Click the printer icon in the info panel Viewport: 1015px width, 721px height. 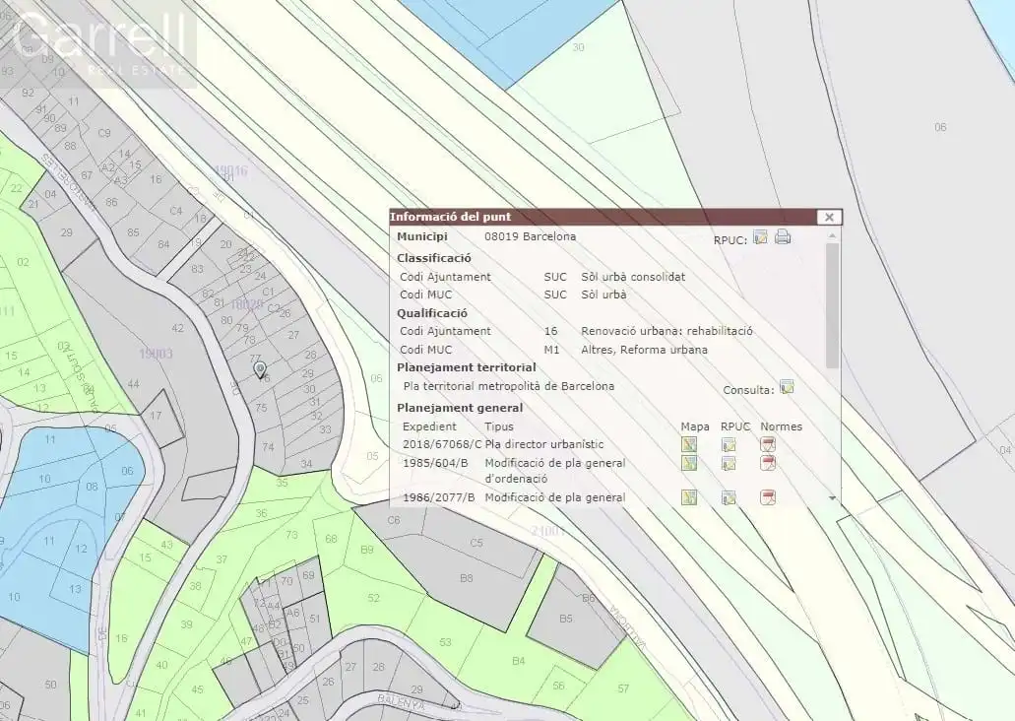point(783,236)
